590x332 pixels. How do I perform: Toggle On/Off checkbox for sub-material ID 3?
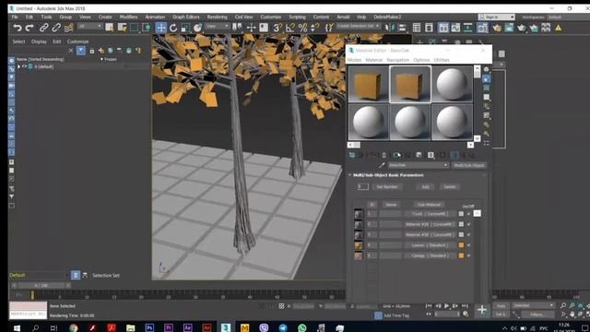[468, 235]
